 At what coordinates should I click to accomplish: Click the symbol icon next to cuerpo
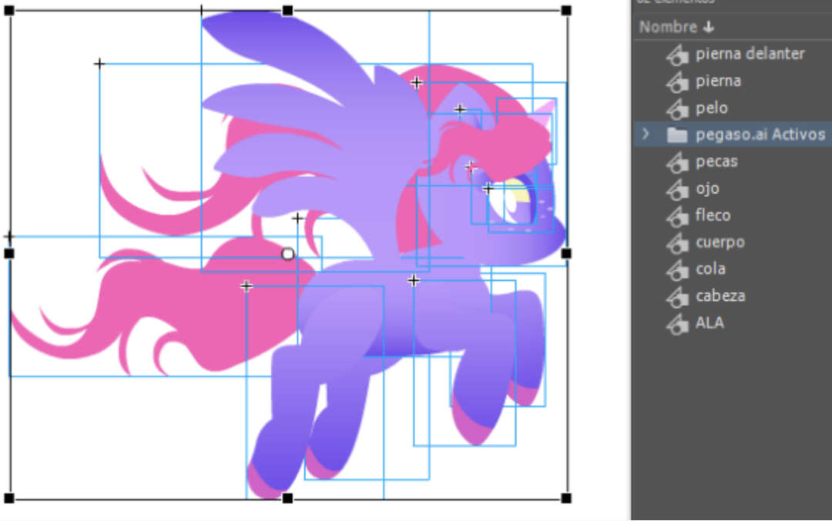(x=677, y=243)
